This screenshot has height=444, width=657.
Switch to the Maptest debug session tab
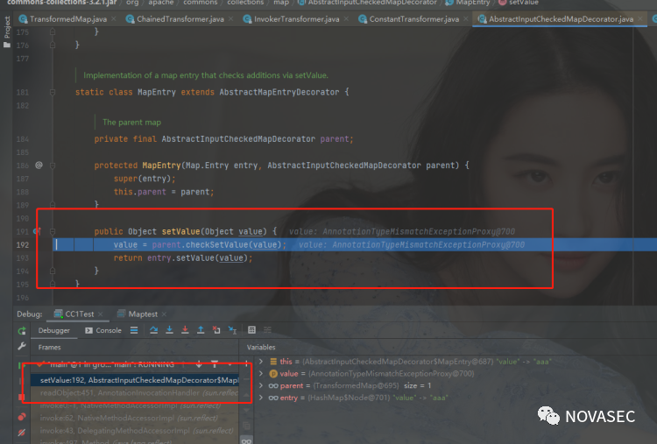(x=138, y=314)
